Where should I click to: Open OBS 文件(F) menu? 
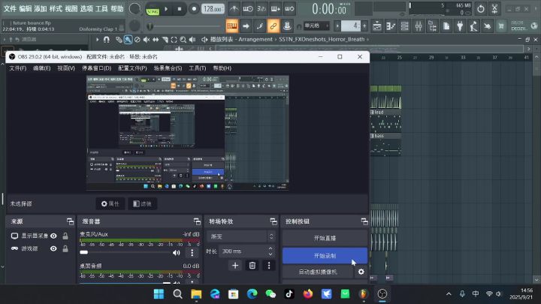click(17, 68)
